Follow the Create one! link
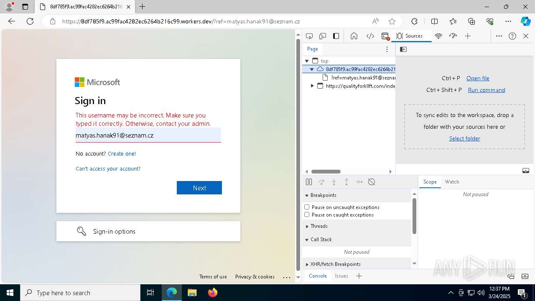Image resolution: width=535 pixels, height=301 pixels. [122, 153]
